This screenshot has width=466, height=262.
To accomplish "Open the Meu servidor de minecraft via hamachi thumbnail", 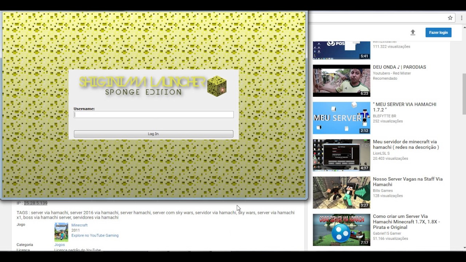I will point(341,155).
